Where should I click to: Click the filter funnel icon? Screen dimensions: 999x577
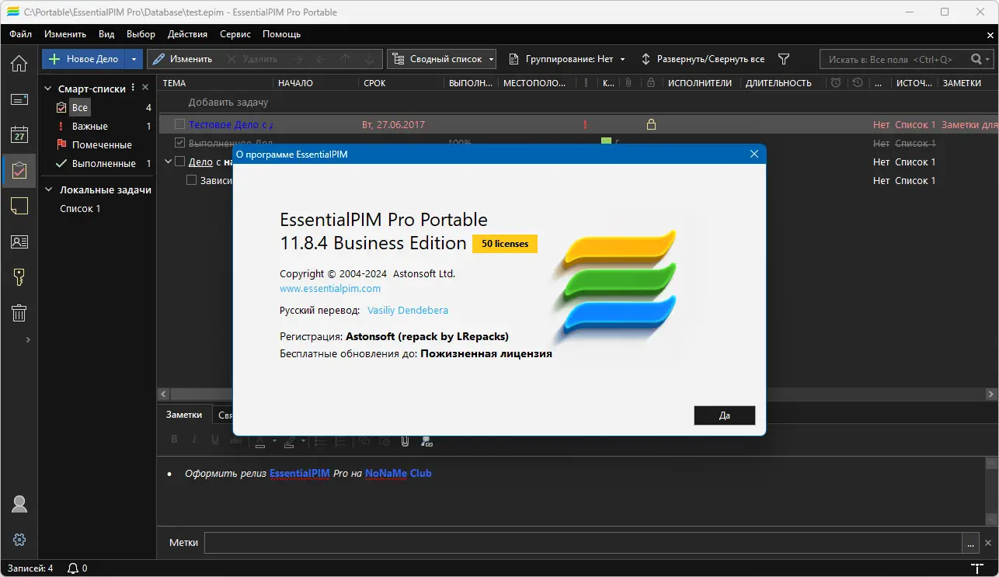coord(784,59)
